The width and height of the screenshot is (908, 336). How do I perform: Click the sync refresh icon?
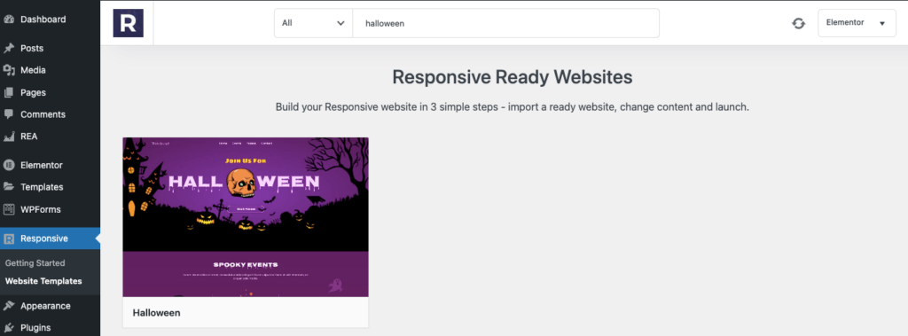[x=799, y=23]
